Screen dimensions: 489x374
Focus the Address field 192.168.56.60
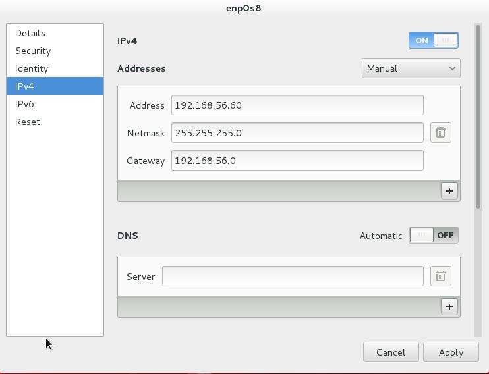coord(297,105)
